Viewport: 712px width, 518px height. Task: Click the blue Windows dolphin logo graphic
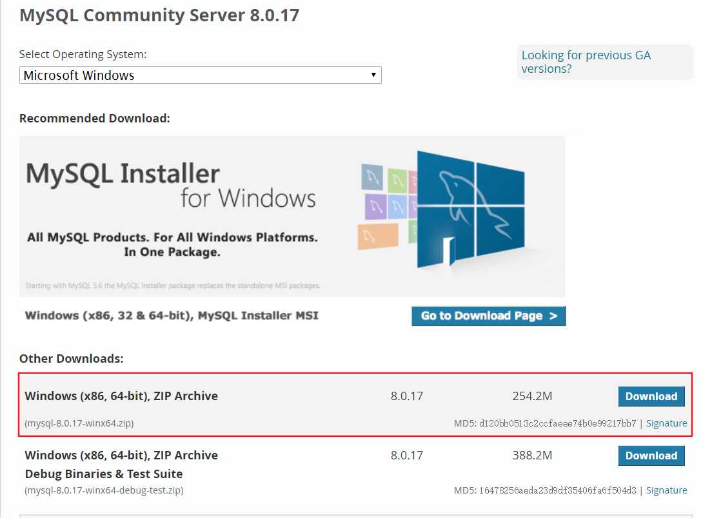(470, 209)
